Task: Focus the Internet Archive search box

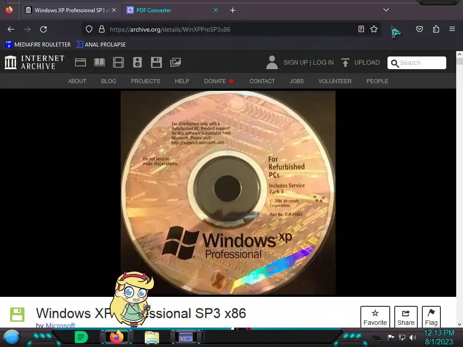Action: 416,63
